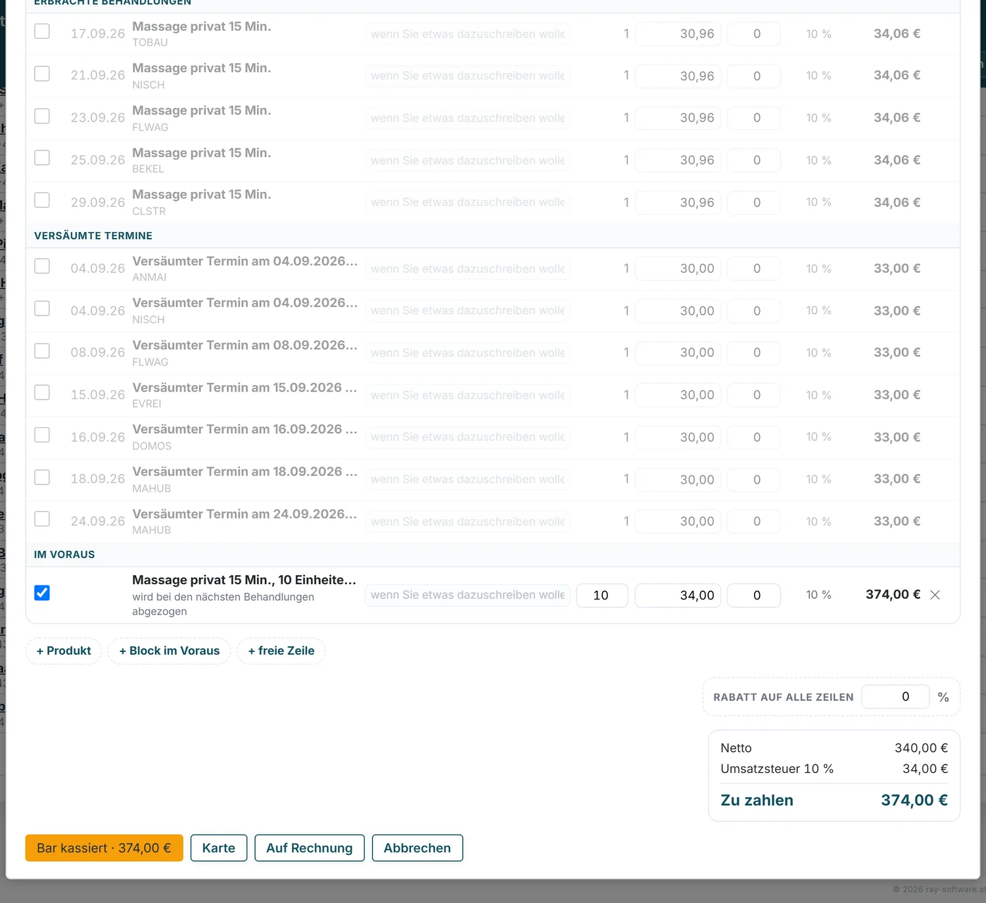This screenshot has height=903, width=986.
Task: Tick the 21.09.26 NISCH massage checkbox
Action: 42,73
